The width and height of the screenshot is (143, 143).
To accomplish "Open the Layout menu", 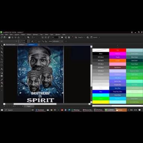I will 17,35.
